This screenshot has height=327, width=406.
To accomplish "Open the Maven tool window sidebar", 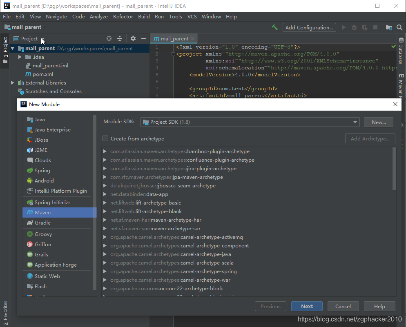I will (401, 85).
